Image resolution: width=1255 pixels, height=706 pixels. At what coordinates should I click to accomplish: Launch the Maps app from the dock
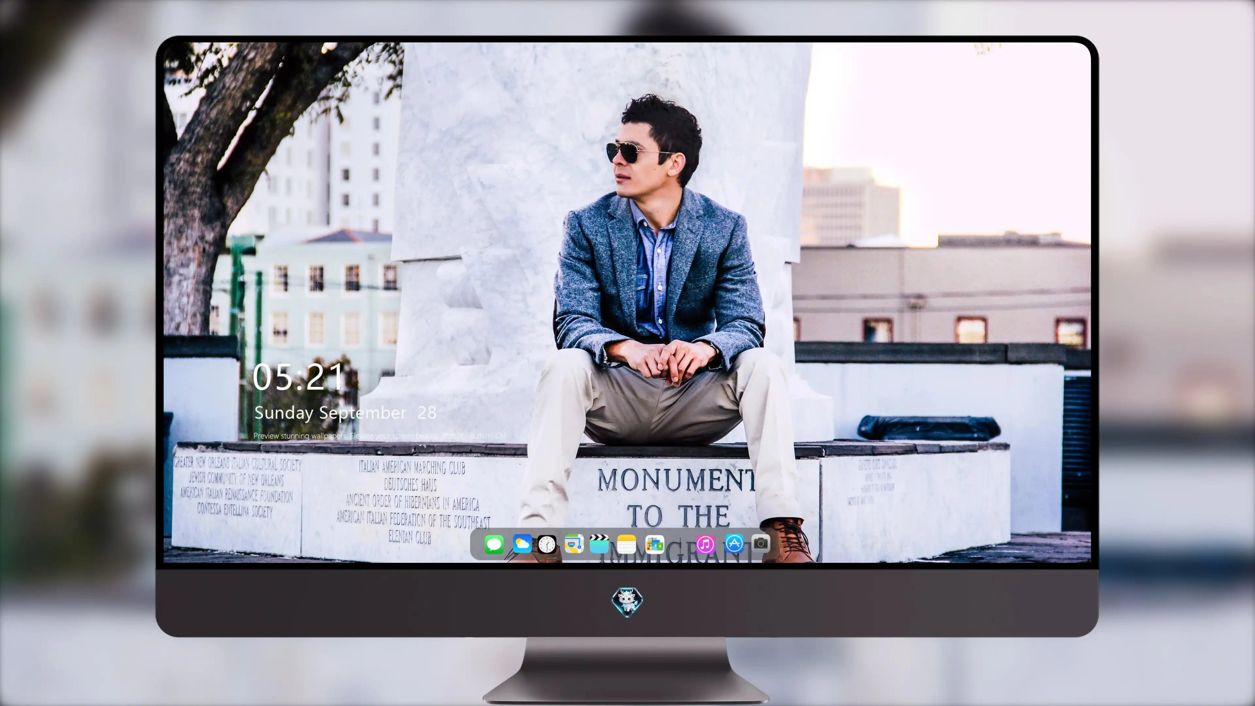click(574, 544)
